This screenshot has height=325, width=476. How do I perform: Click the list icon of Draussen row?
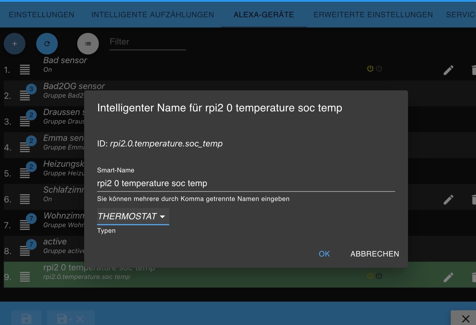tap(25, 121)
